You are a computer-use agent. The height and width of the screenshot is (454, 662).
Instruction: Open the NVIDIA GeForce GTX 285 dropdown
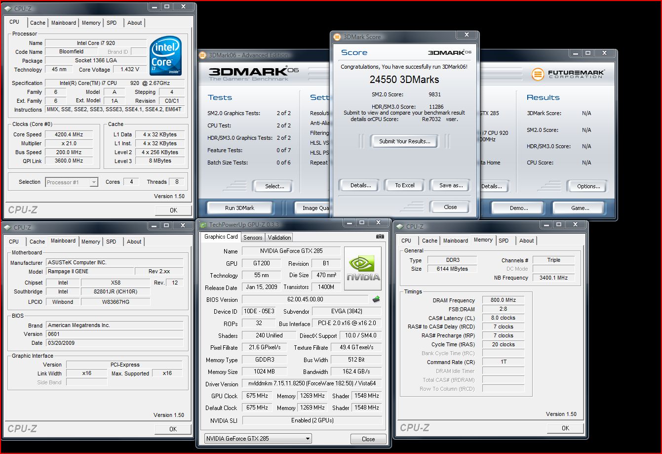coord(258,439)
